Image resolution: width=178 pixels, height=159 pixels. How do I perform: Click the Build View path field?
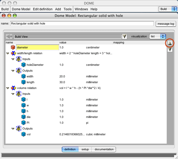click(68, 37)
